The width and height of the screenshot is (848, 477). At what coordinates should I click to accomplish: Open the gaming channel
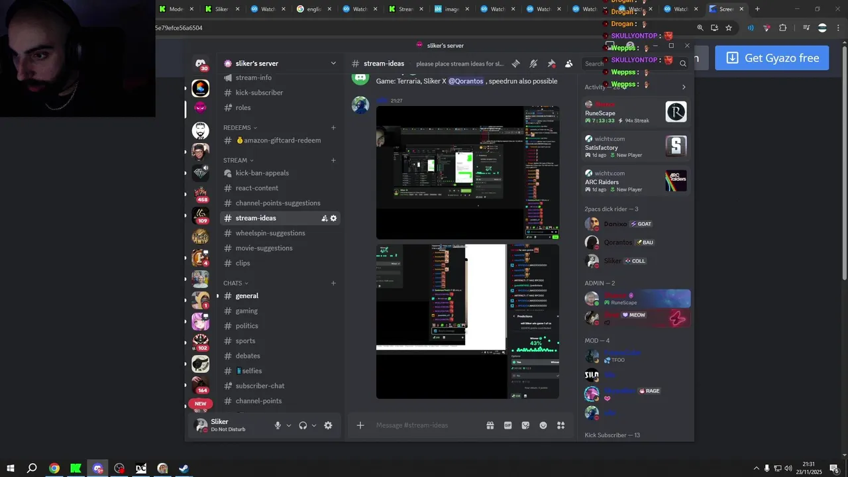click(x=280, y=311)
